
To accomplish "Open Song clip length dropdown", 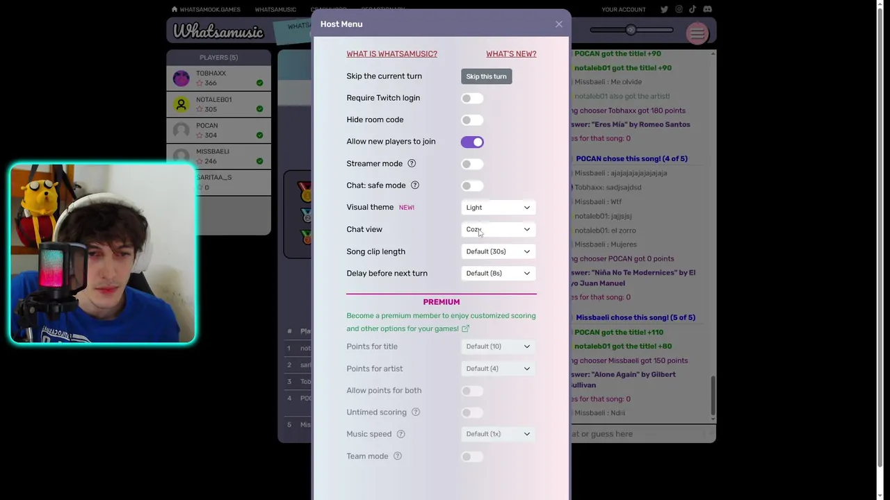I will click(499, 251).
